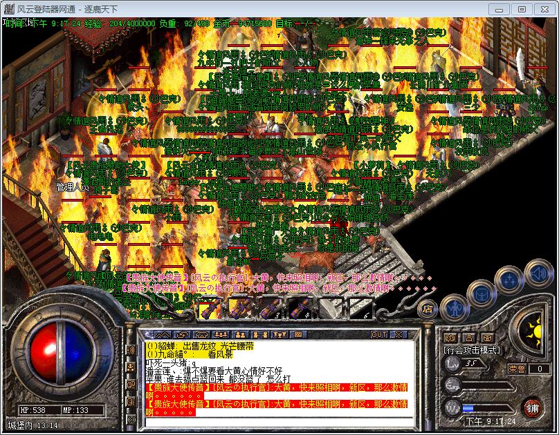Select the empty quick slot 6
Image resolution: width=559 pixels, height=435 pixels.
coord(361,308)
